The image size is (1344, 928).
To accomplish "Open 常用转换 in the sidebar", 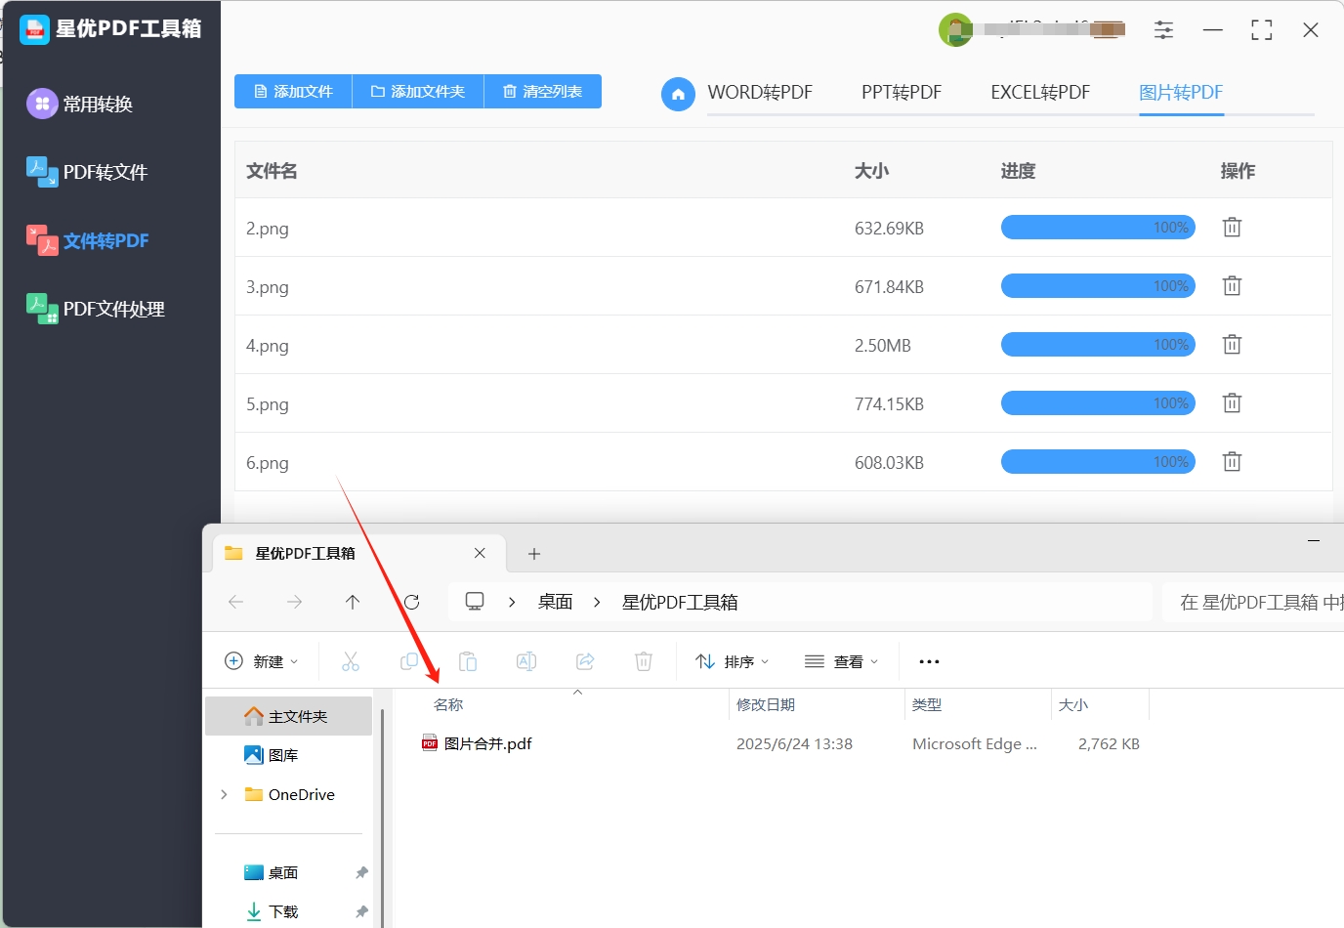I will (81, 104).
